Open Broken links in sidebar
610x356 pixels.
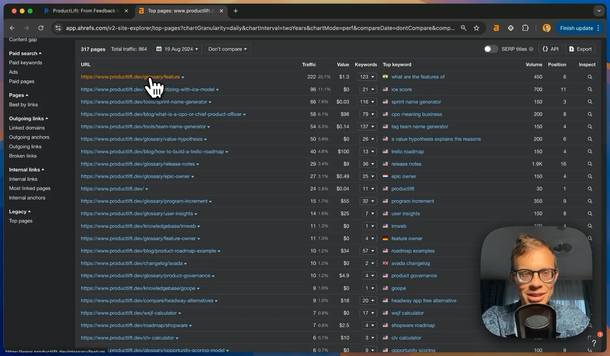(x=23, y=156)
